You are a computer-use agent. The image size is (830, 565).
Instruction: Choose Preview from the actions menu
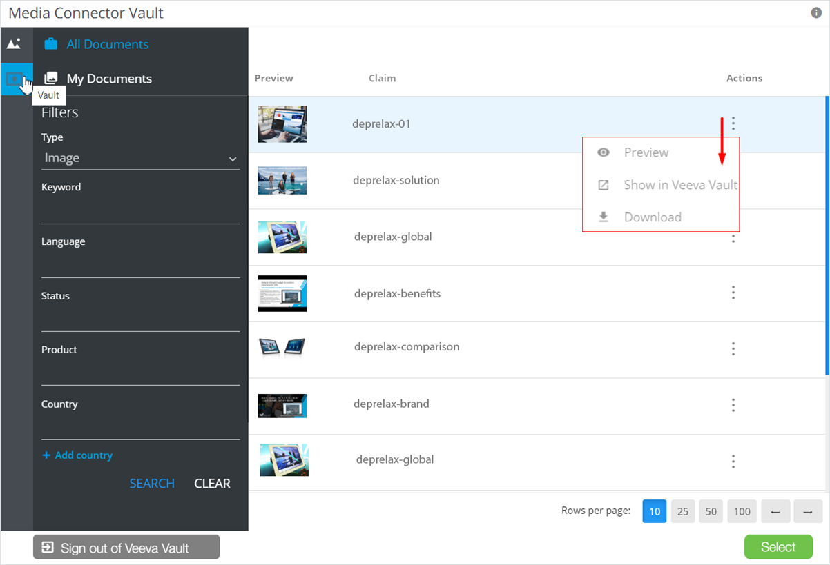click(x=646, y=152)
